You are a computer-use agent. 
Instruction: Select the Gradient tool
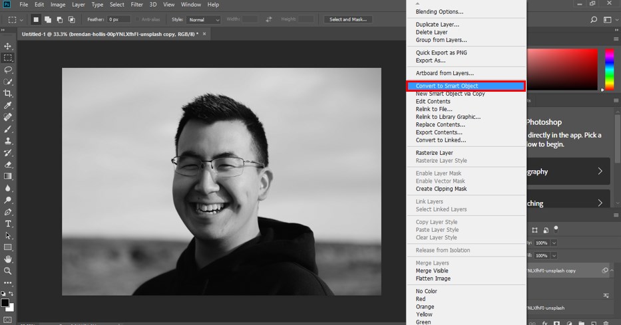click(7, 176)
